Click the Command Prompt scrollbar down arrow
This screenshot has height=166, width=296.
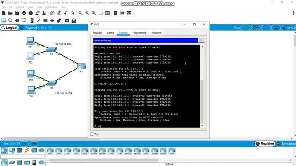[x=202, y=126]
